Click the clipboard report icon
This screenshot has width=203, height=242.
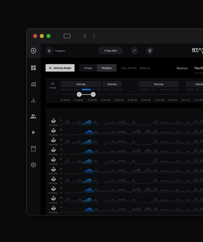point(150,51)
